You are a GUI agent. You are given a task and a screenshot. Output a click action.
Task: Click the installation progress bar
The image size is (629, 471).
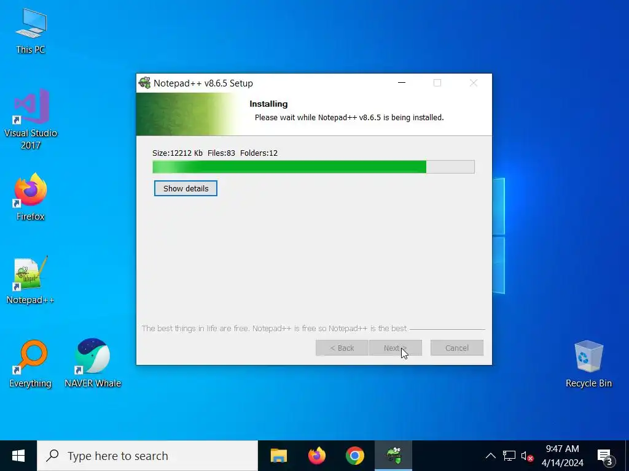pos(313,167)
